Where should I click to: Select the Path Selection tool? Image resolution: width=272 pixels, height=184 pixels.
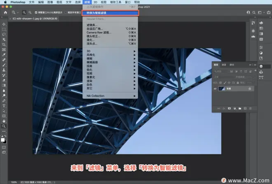point(4,111)
